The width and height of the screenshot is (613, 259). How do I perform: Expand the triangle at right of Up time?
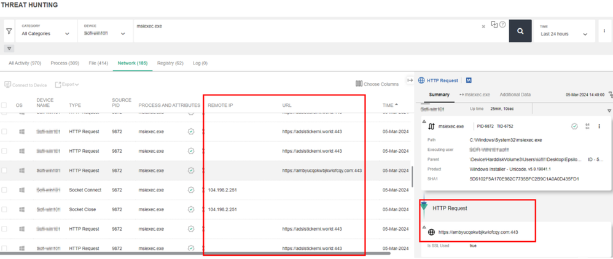tap(609, 111)
